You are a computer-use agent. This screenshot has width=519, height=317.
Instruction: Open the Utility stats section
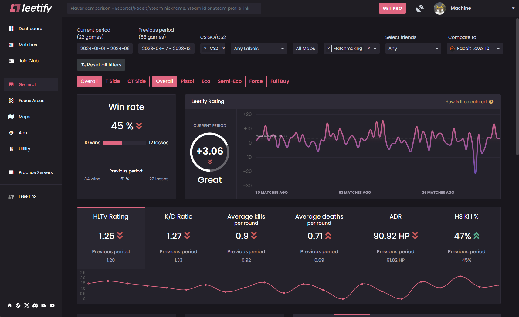[24, 149]
